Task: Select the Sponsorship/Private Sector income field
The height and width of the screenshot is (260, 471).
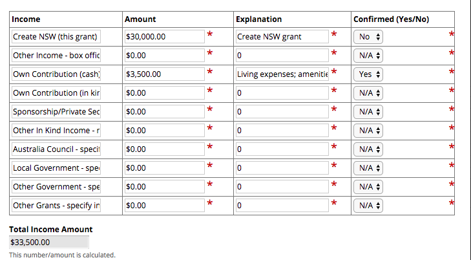Action: point(56,112)
